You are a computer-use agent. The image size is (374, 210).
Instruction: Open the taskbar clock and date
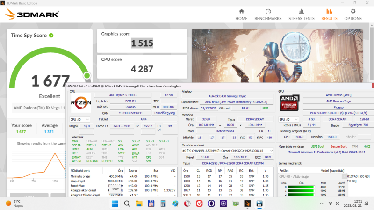353,203
